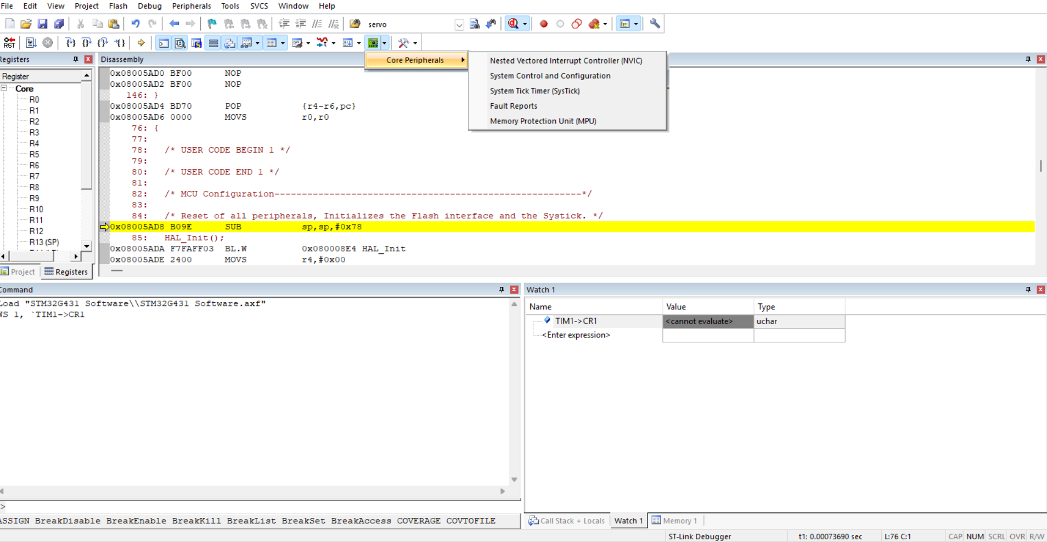Collapse the Core register tree node
This screenshot has width=1047, height=542.
pos(4,88)
